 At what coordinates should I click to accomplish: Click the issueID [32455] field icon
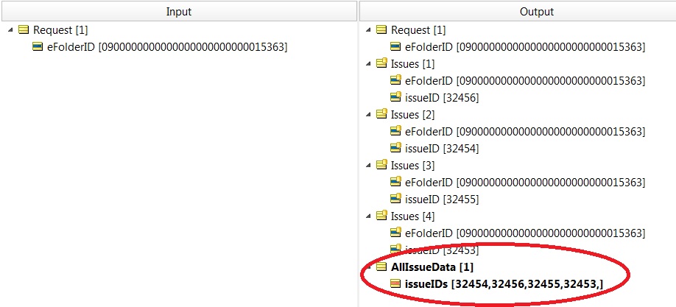[x=395, y=199]
